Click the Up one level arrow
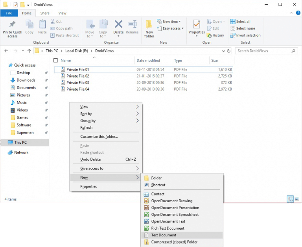The width and height of the screenshot is (302, 247). (x=29, y=51)
